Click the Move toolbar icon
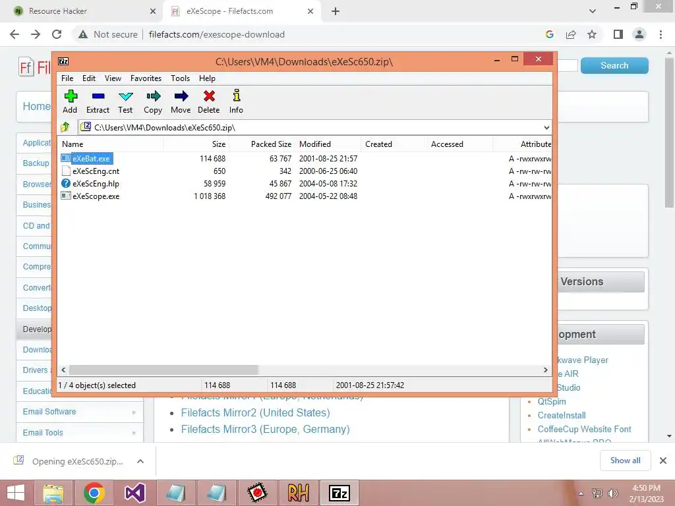Image resolution: width=675 pixels, height=506 pixels. [x=181, y=96]
